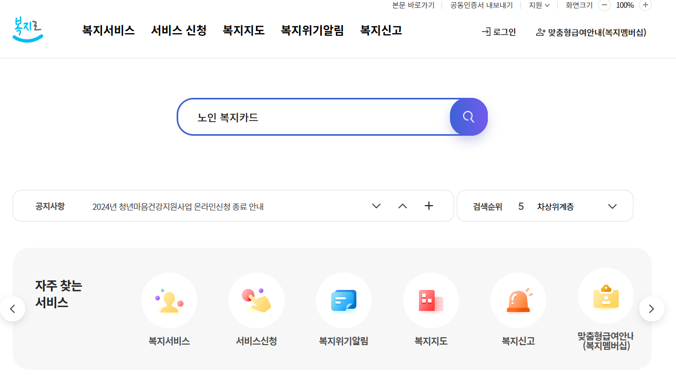Increase screen size with plus button
676x383 pixels.
(x=646, y=5)
